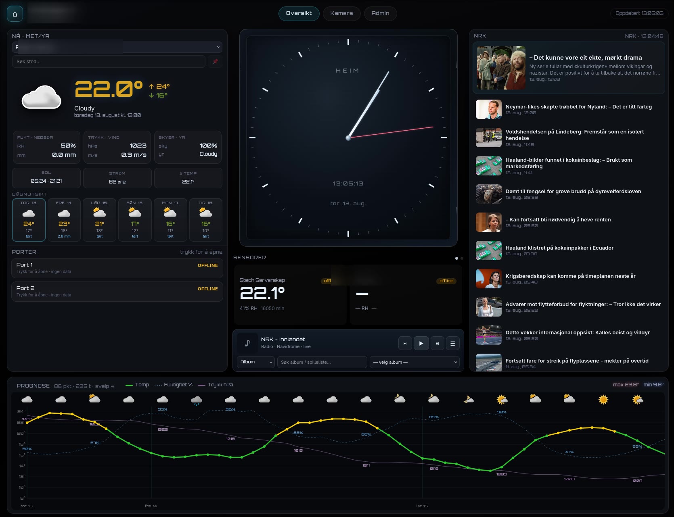Image resolution: width=674 pixels, height=517 pixels.
Task: Open "Haaland klistret på kokainpakker i Ecuador"
Action: [x=559, y=248]
